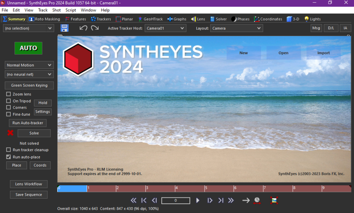
Task: Click the Solve button
Action: [x=34, y=133]
